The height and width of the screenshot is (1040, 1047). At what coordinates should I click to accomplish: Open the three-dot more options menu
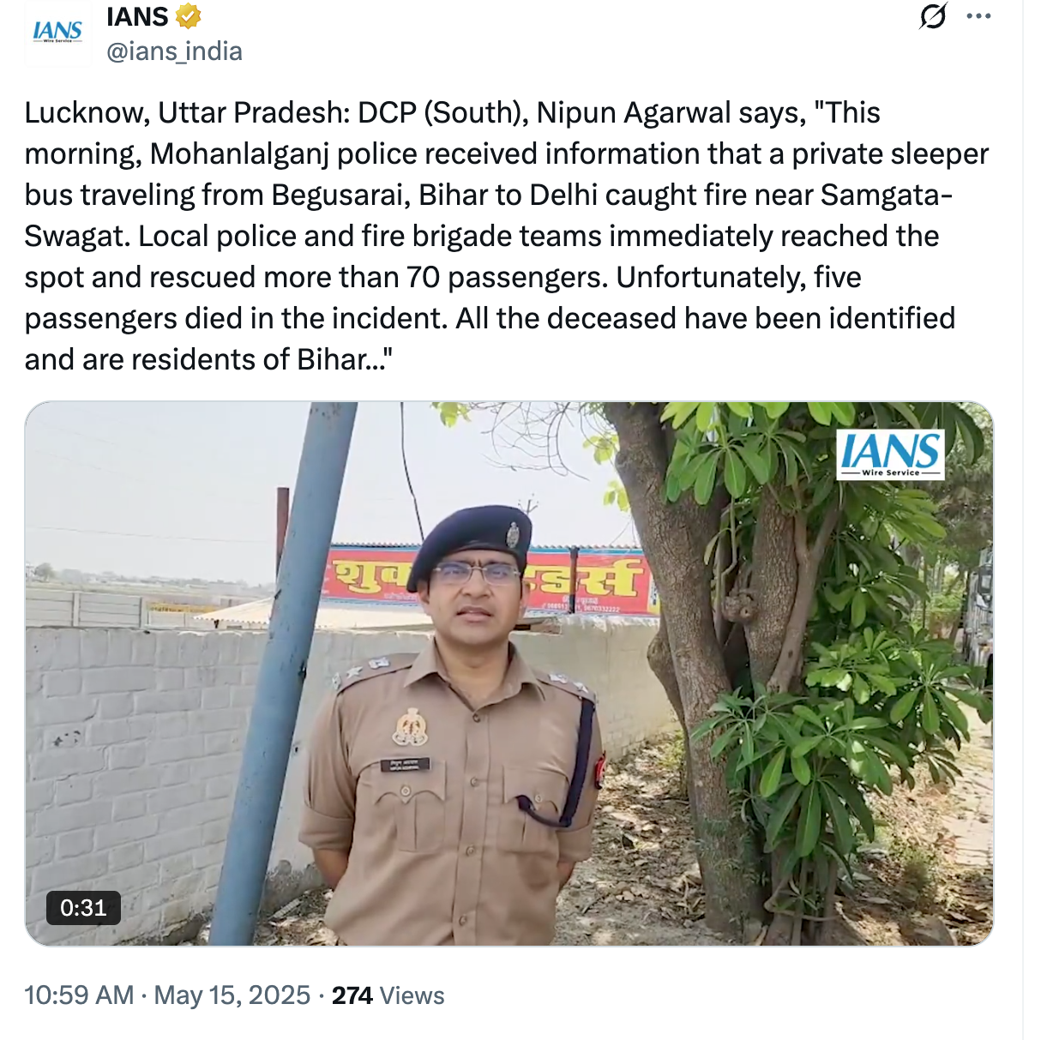tap(978, 16)
